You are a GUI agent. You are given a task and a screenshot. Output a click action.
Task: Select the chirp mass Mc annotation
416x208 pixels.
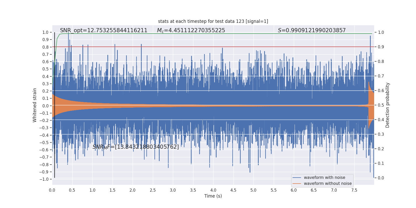[x=191, y=30]
